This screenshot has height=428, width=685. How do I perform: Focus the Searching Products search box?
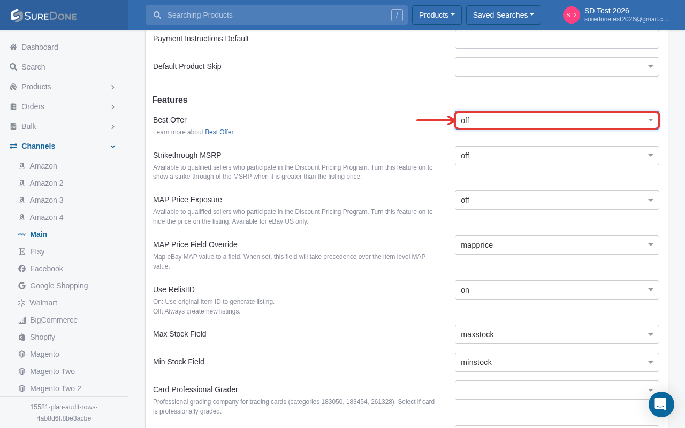[x=277, y=15]
